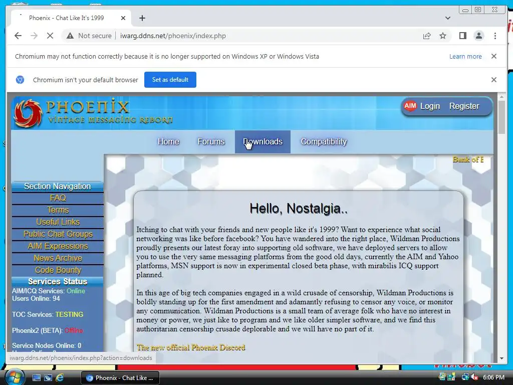Click the page scrollbar down arrow
The image size is (513, 385).
(501, 358)
